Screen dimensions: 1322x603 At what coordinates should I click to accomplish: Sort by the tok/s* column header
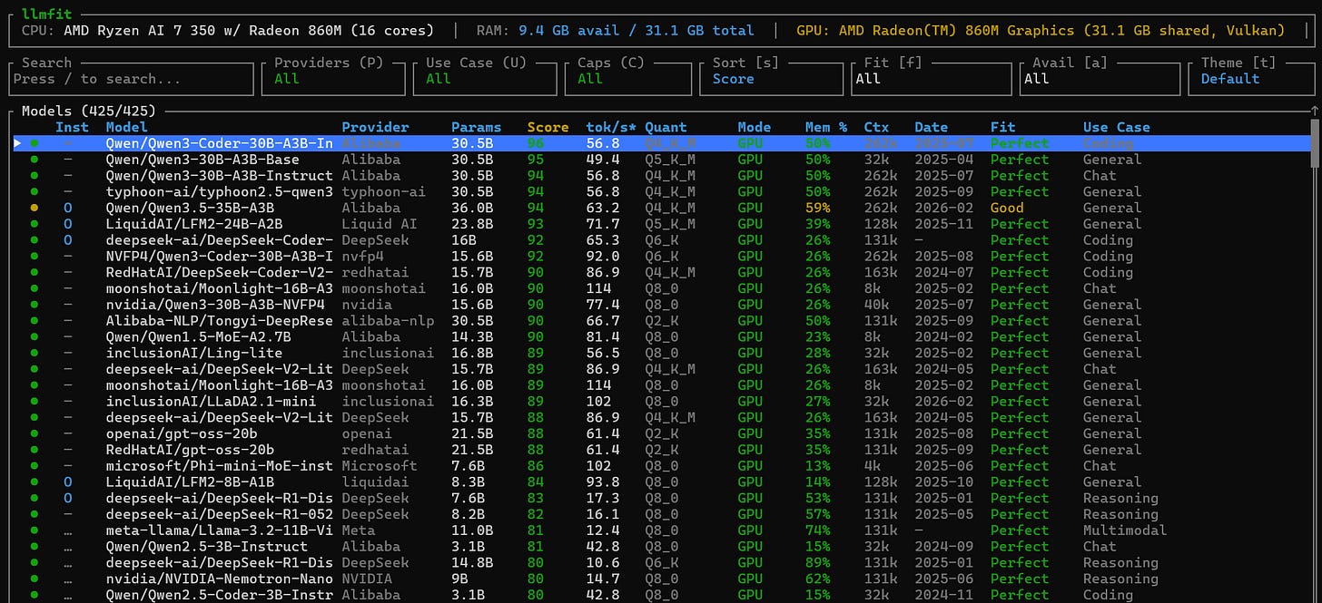[x=611, y=127]
